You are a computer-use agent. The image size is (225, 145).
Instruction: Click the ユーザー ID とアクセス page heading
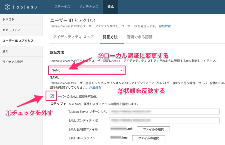point(73,20)
